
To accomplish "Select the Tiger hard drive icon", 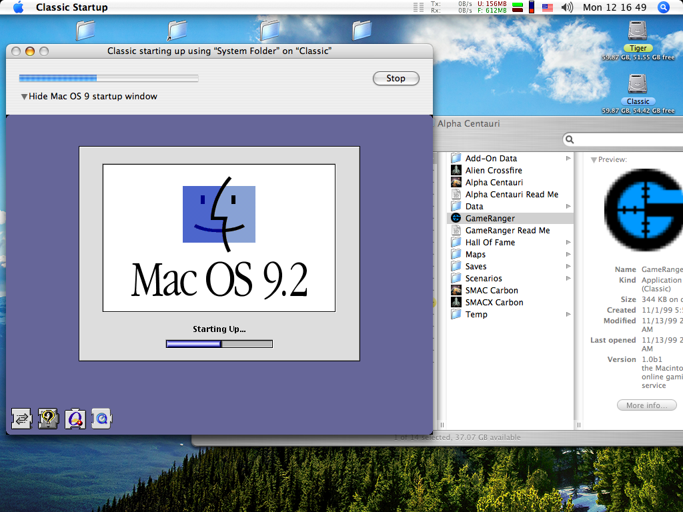I will [x=638, y=31].
